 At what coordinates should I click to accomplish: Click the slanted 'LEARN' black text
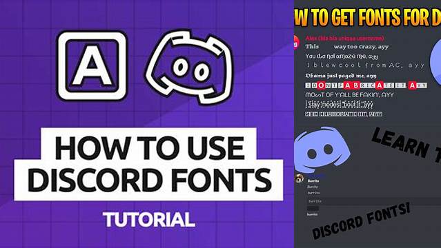coord(401,144)
